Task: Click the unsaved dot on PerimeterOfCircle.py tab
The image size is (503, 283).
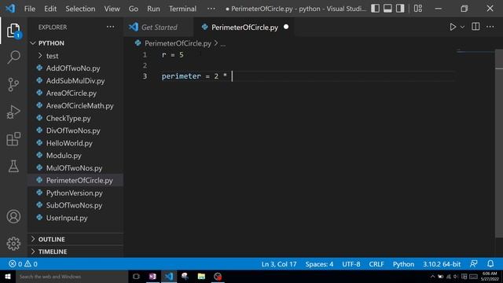Action: tap(286, 27)
